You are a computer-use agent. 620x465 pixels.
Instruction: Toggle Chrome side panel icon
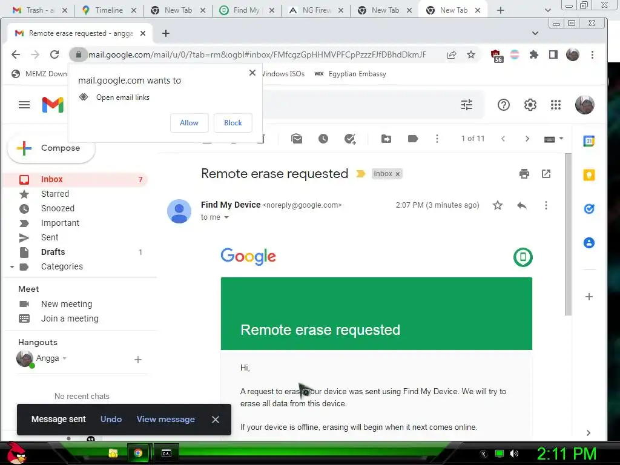(x=553, y=54)
